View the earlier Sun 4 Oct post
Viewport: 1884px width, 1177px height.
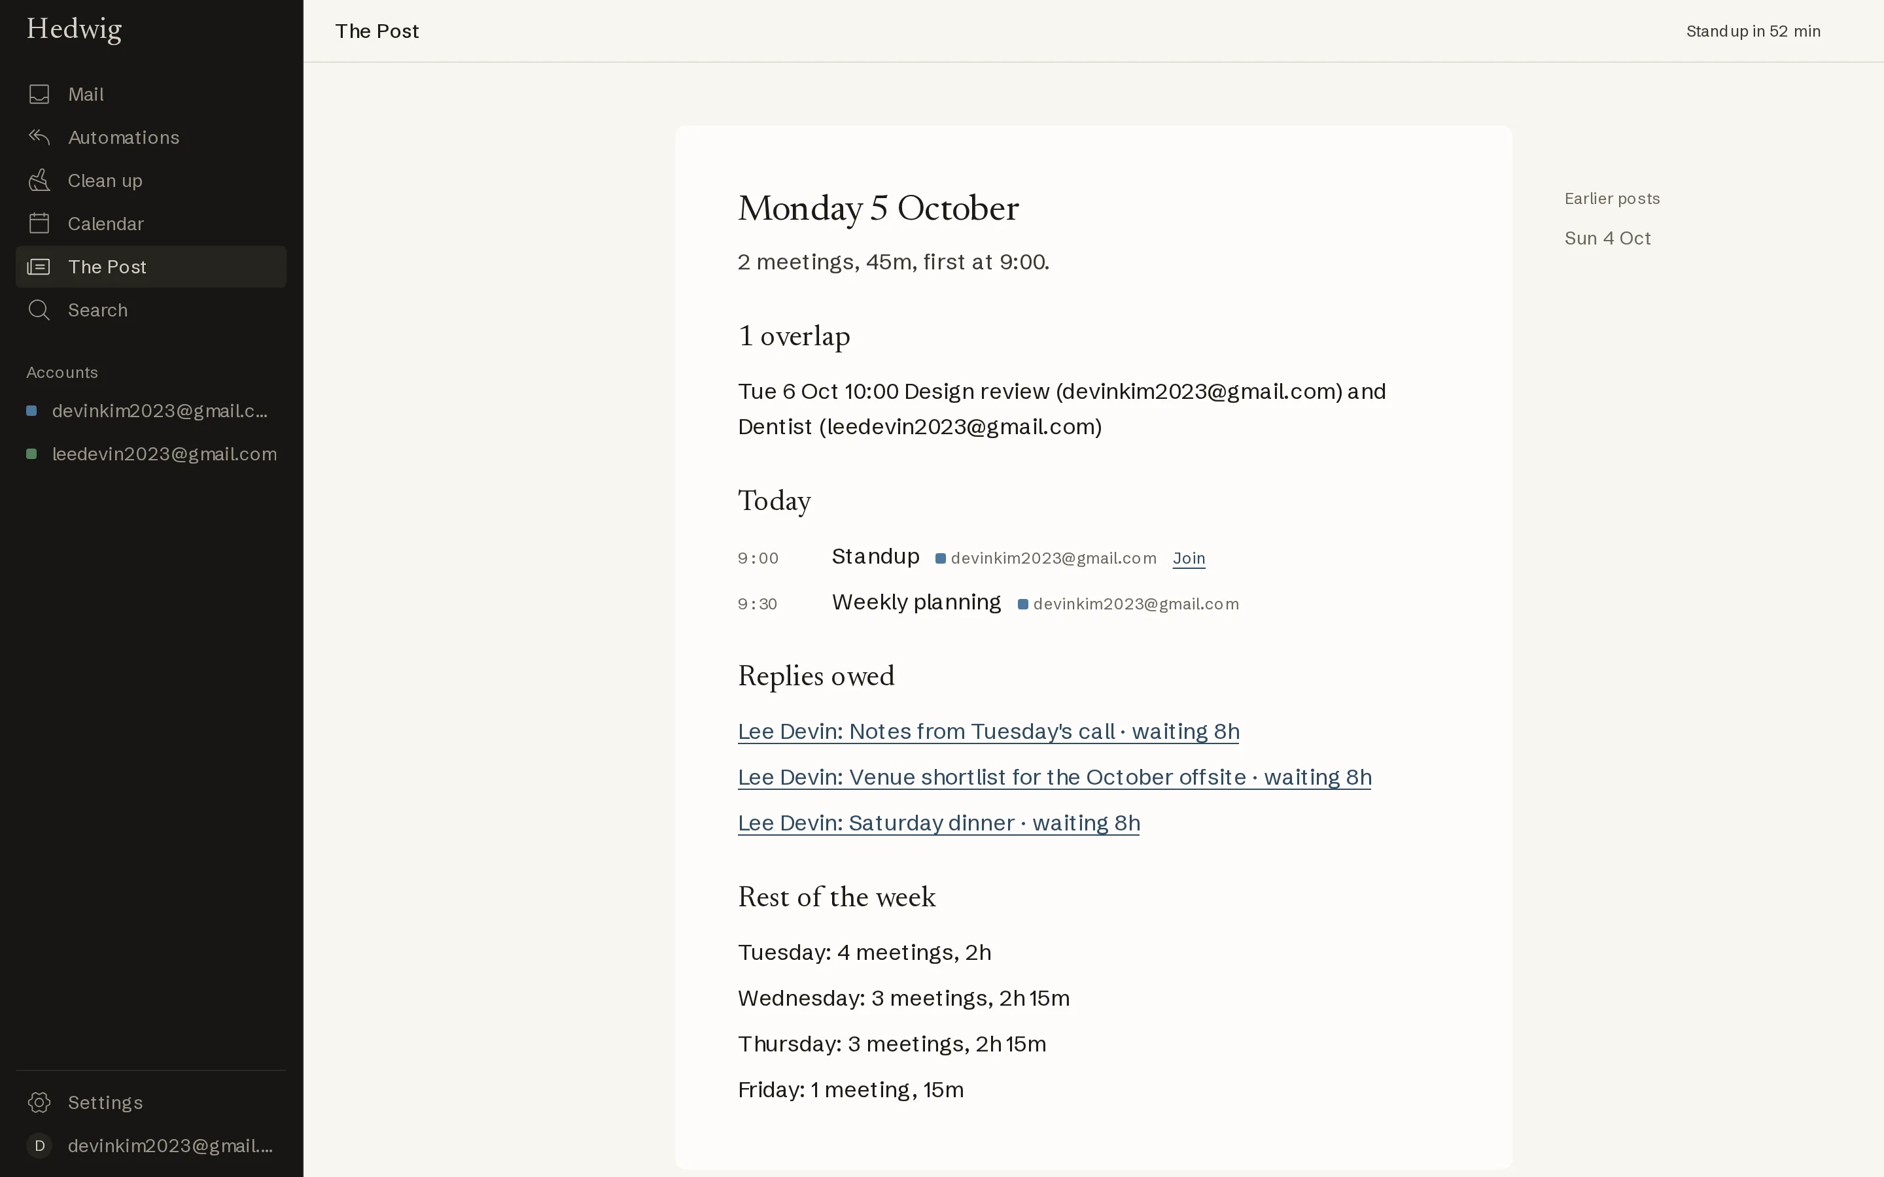pos(1607,238)
